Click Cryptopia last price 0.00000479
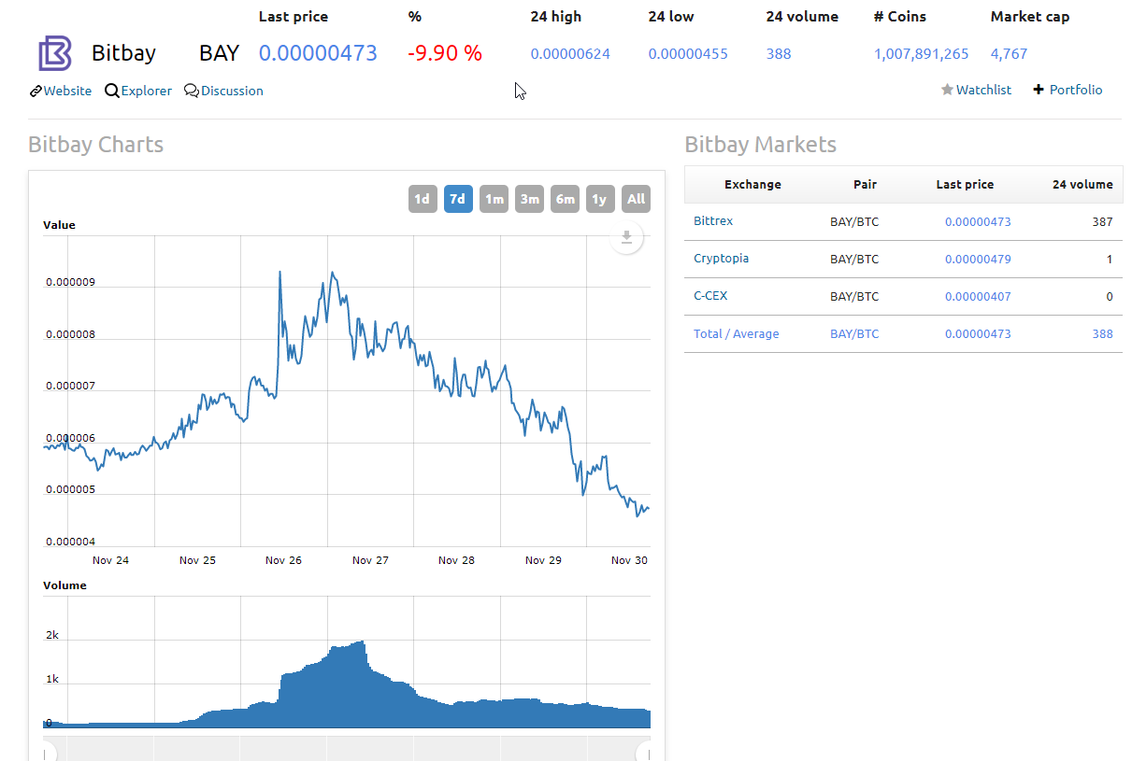Image resolution: width=1132 pixels, height=761 pixels. [978, 259]
